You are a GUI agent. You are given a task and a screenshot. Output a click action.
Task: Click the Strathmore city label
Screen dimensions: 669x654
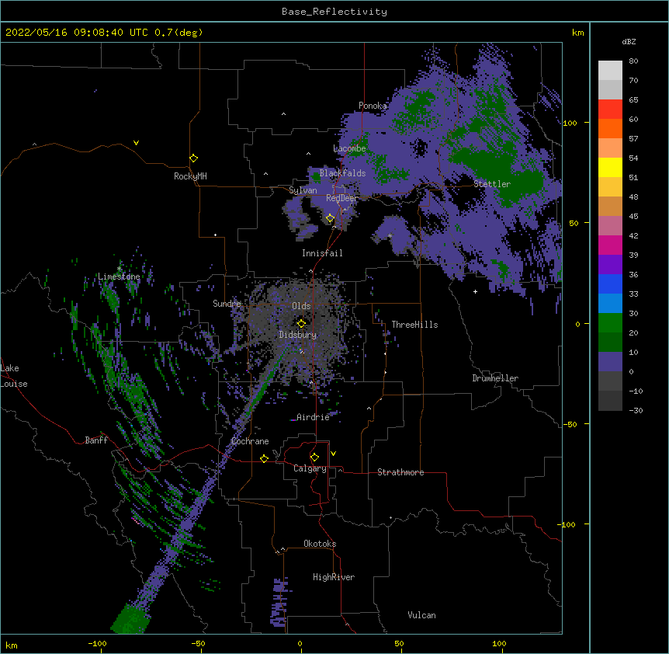(400, 472)
